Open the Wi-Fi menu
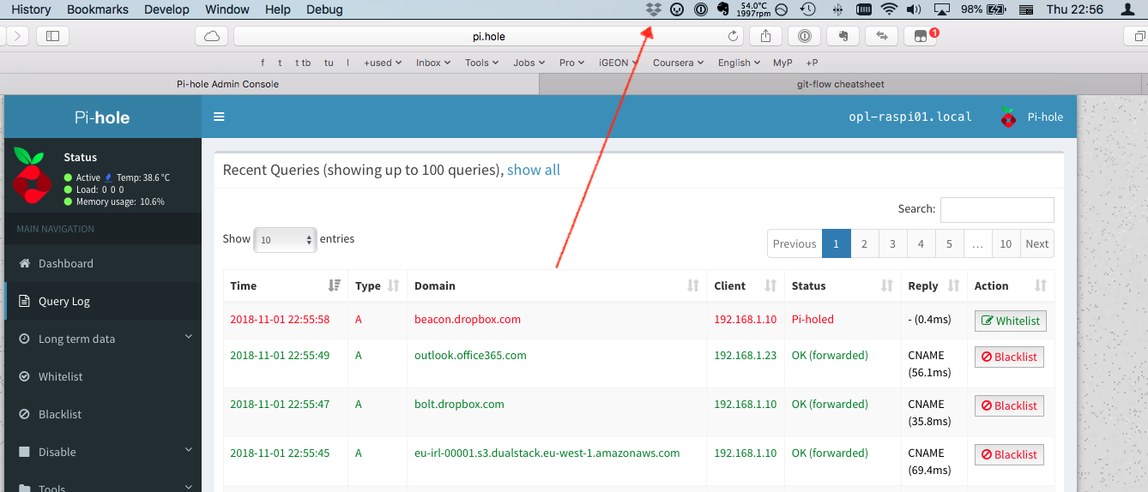This screenshot has height=492, width=1148. coord(889,9)
